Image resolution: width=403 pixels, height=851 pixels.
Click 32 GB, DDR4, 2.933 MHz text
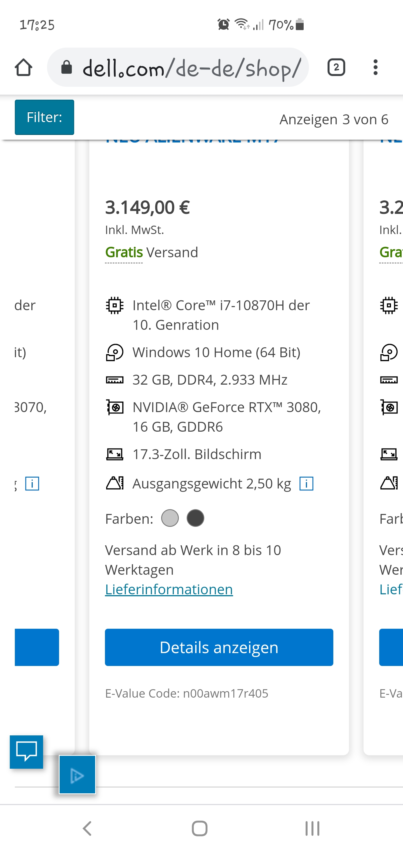tap(210, 380)
